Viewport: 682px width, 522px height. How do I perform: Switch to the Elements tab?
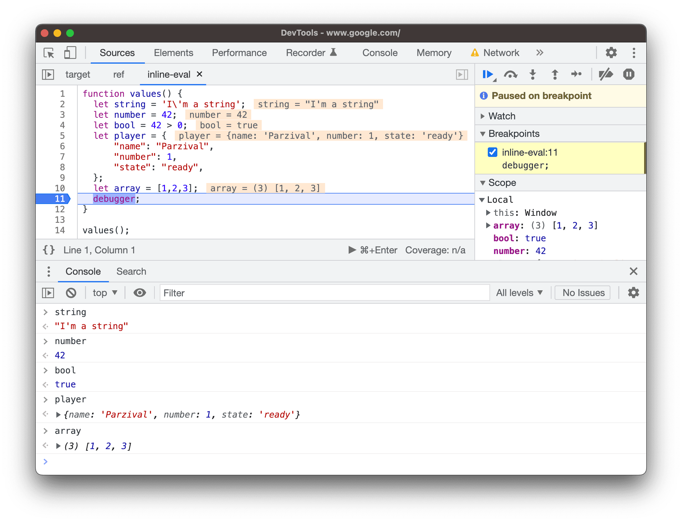[173, 52]
